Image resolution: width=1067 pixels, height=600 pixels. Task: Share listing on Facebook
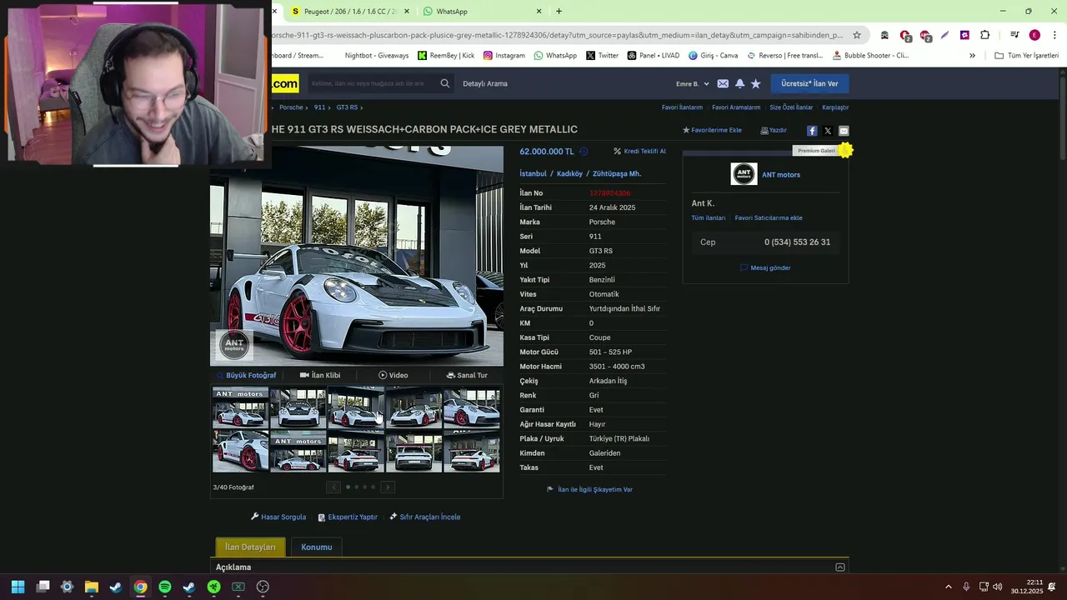(812, 131)
